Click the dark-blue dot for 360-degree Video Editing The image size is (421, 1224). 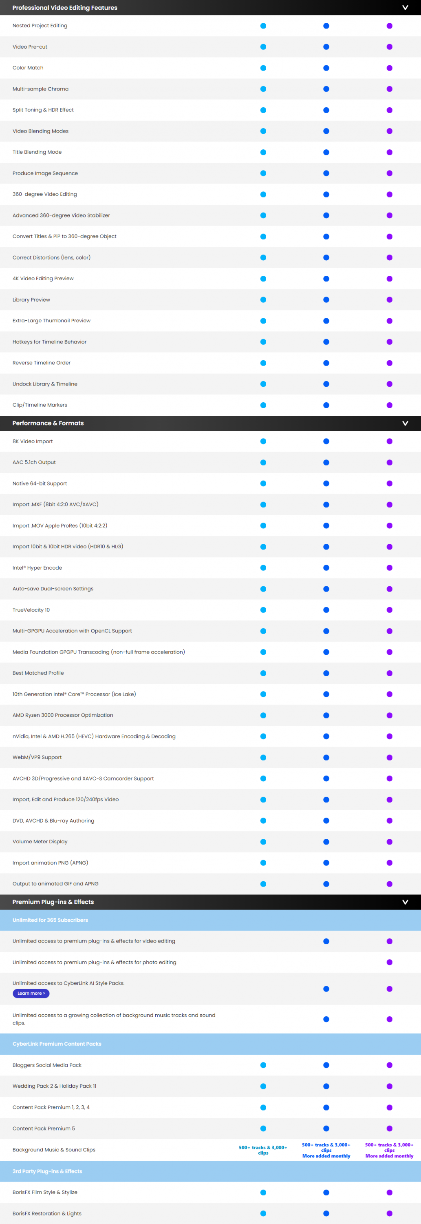[326, 194]
